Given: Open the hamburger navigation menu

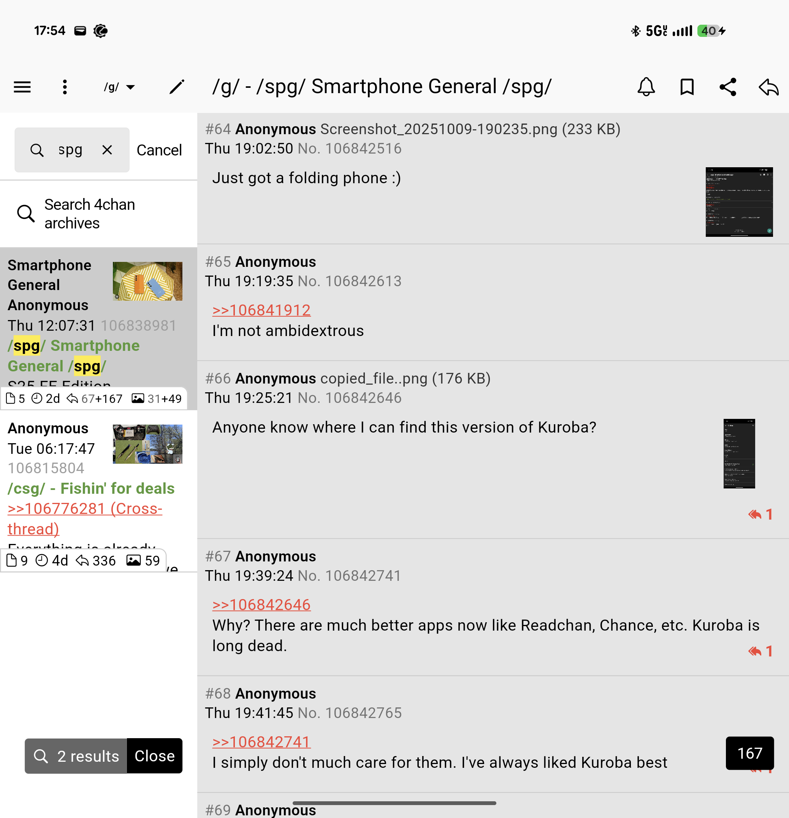Looking at the screenshot, I should [x=22, y=87].
